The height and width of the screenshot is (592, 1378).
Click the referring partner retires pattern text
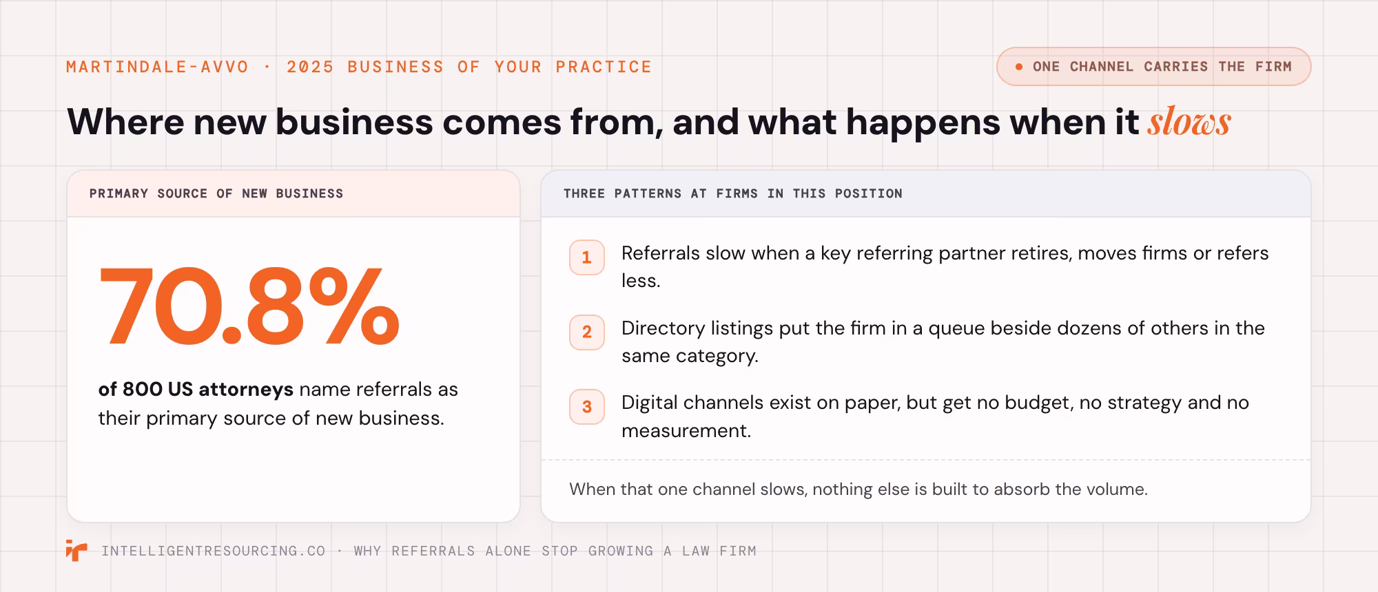pyautogui.click(x=945, y=267)
